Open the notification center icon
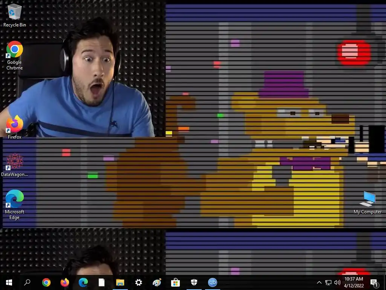 point(374,283)
